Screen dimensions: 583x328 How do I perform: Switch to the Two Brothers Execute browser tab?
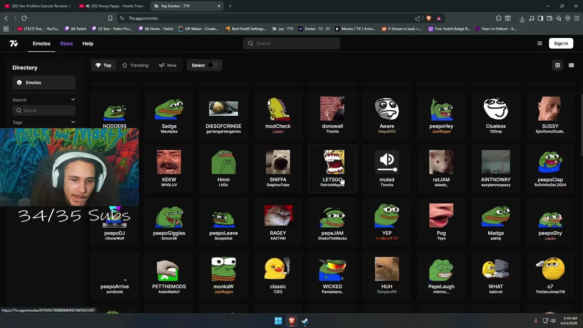click(x=38, y=6)
